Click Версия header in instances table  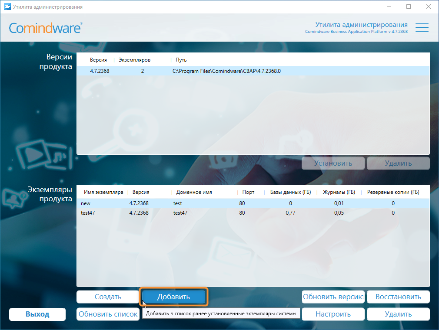pos(141,192)
